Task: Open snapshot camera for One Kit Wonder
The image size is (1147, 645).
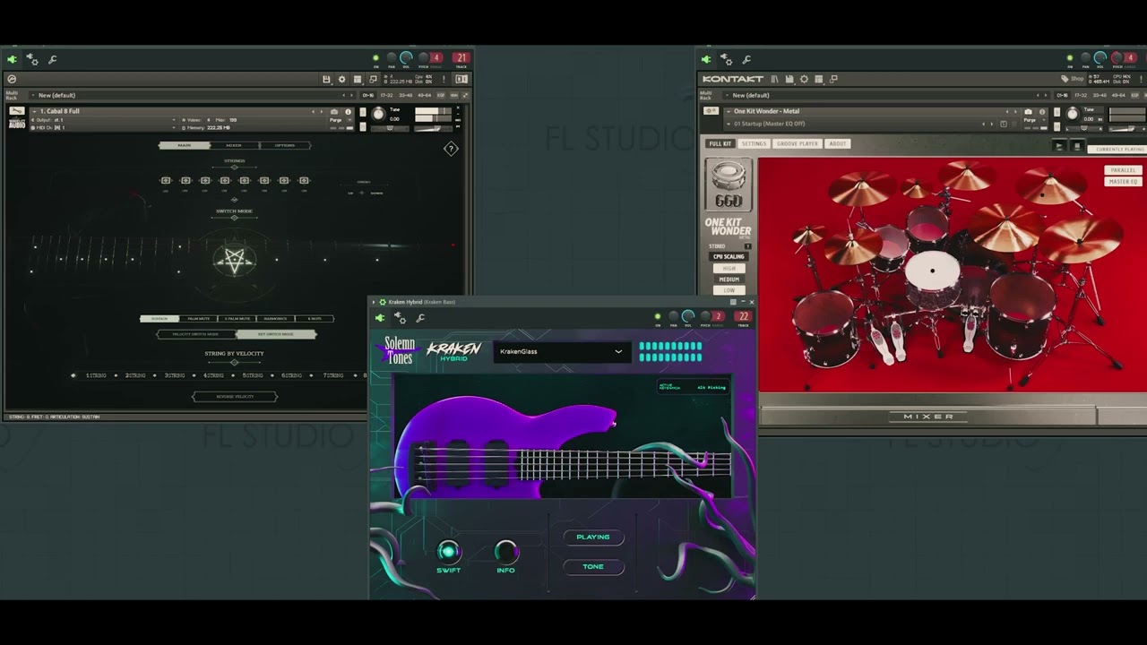Action: click(x=1028, y=112)
